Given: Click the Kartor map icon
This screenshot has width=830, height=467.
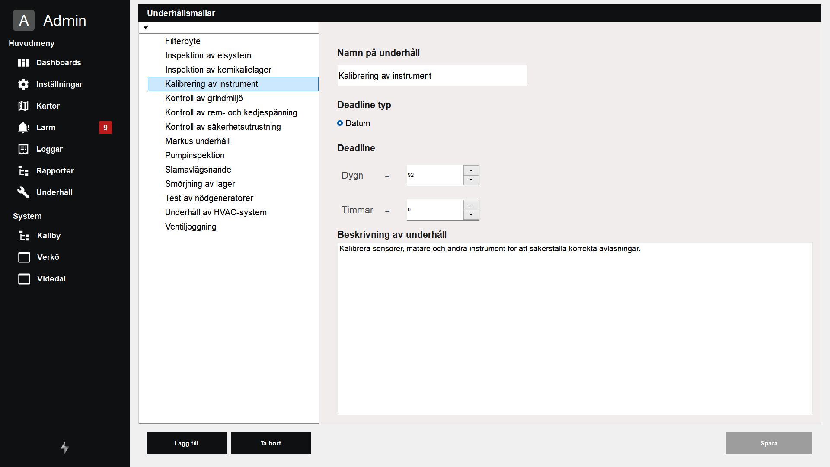Looking at the screenshot, I should pyautogui.click(x=23, y=106).
